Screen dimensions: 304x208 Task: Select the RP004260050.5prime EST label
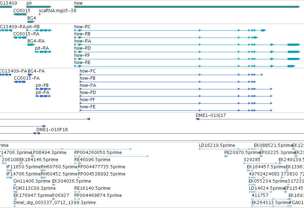[98, 153]
